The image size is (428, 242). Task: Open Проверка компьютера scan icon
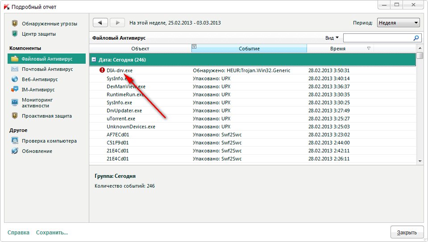(15, 141)
